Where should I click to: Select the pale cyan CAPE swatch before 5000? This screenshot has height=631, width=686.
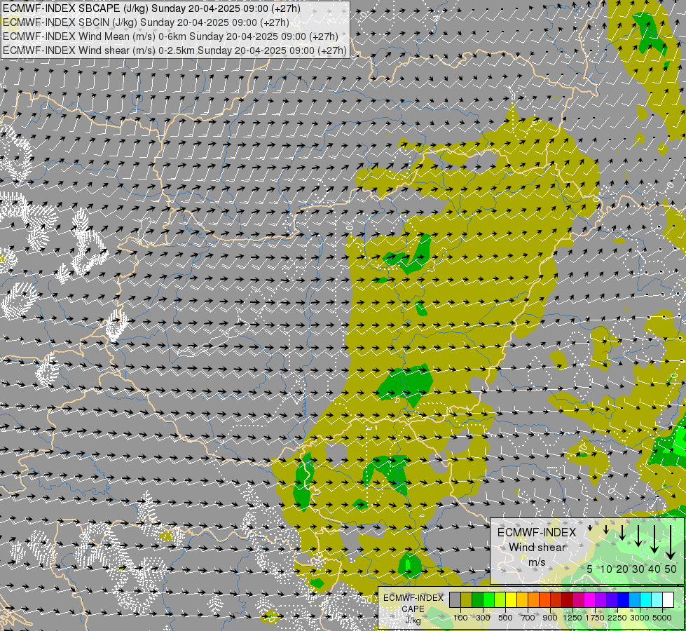tap(657, 599)
